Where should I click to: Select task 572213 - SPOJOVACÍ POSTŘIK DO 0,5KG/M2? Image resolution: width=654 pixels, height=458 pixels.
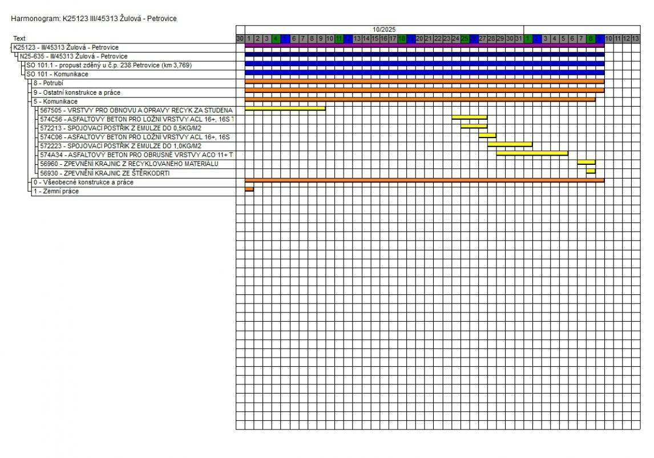pyautogui.click(x=120, y=128)
